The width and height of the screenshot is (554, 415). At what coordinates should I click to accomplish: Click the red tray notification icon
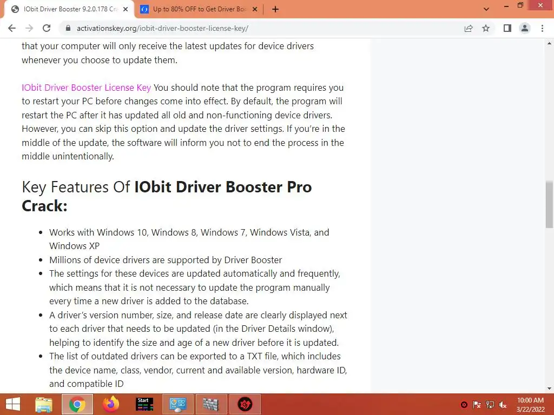[x=464, y=405]
